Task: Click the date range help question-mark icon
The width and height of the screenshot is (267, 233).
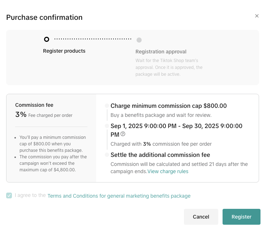Action: click(x=123, y=134)
